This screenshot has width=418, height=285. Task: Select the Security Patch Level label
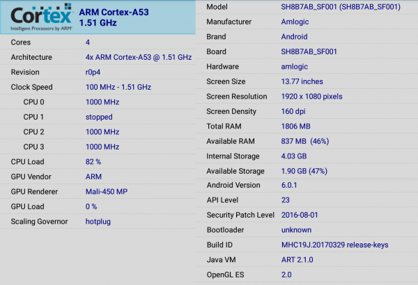(x=240, y=215)
